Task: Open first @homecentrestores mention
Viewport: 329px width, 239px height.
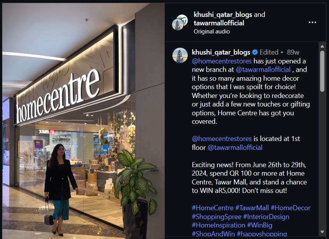Action: (x=222, y=61)
